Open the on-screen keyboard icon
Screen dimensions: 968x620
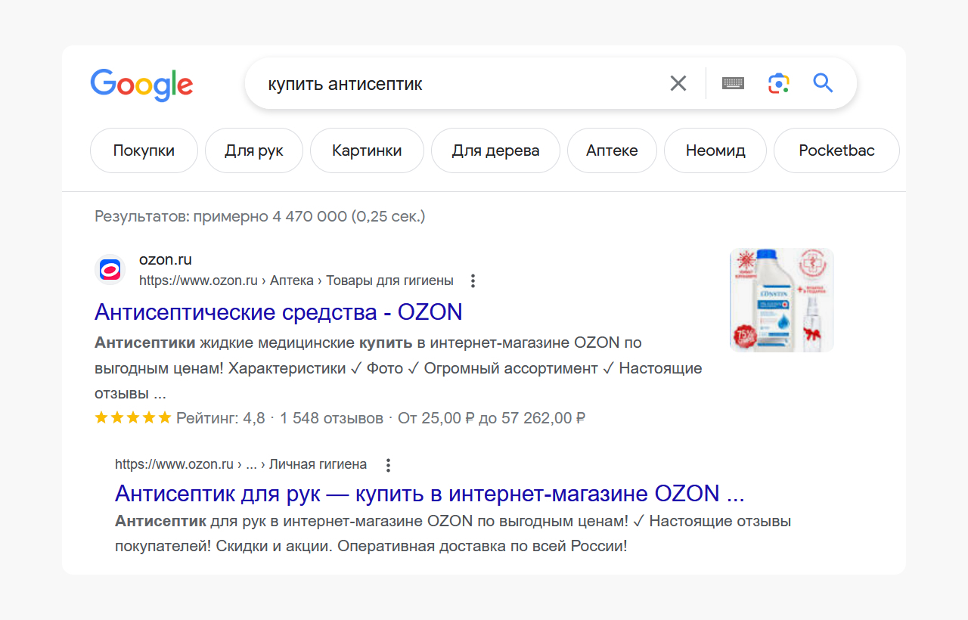733,83
